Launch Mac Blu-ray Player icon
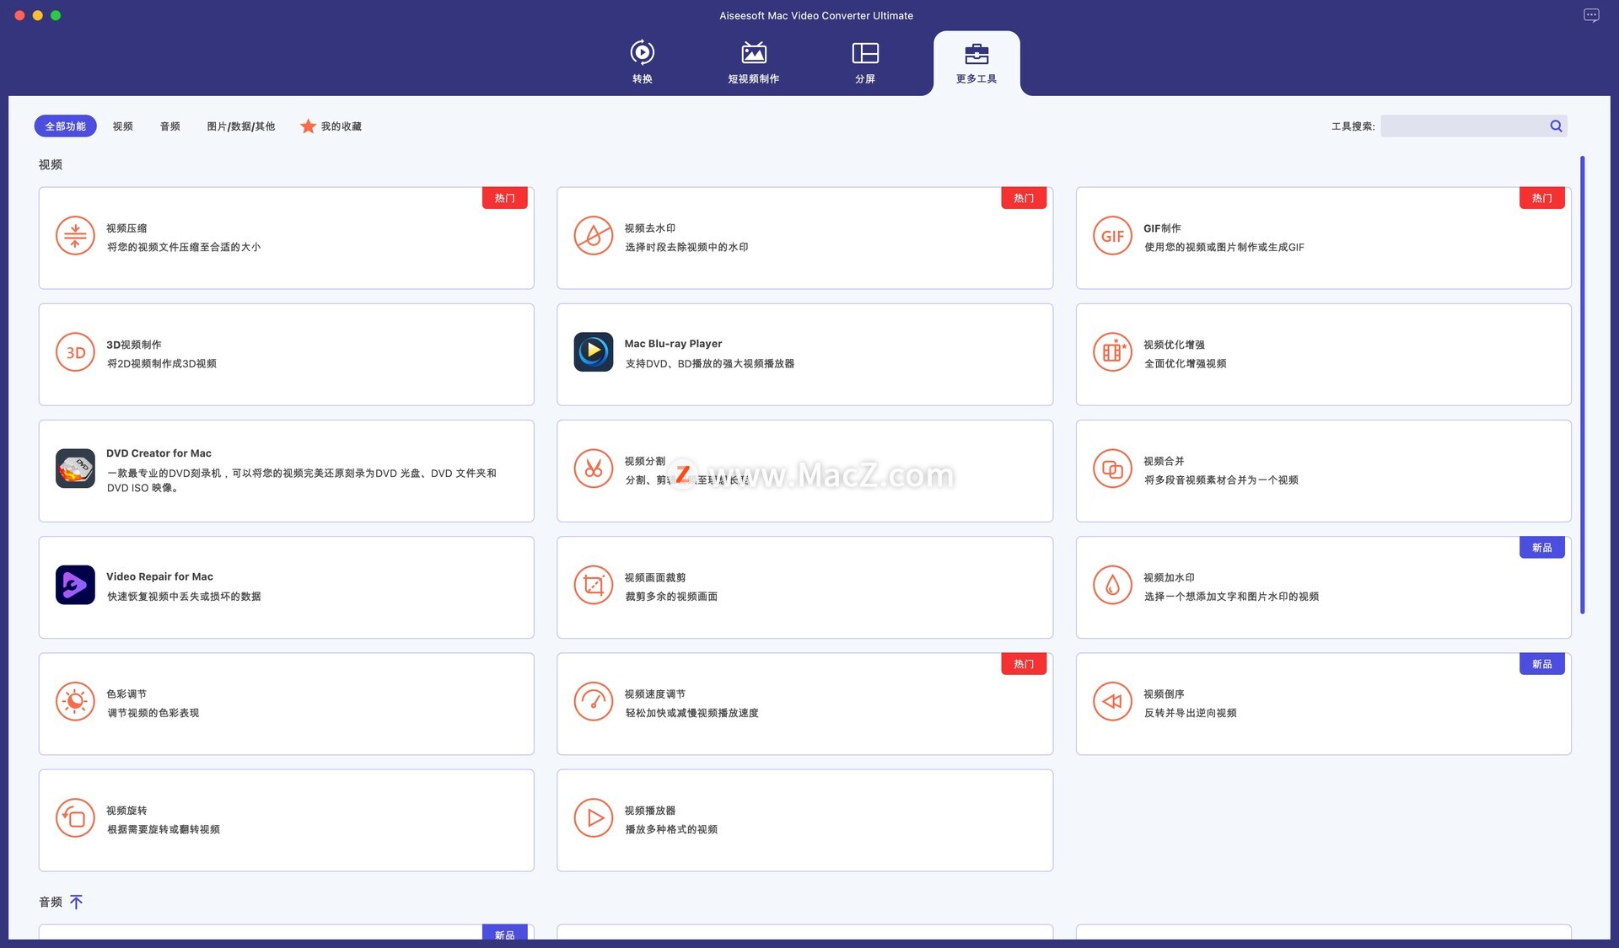This screenshot has width=1619, height=948. 594,352
